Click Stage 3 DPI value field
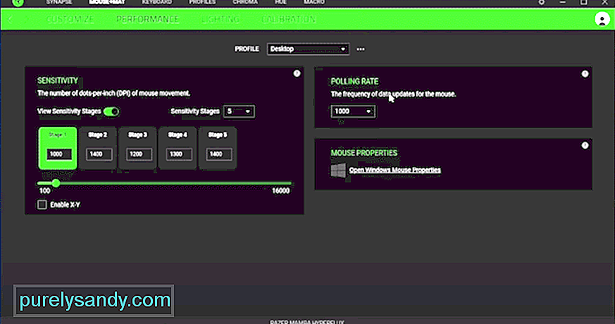Viewport: 615px width, 324px height. point(139,154)
